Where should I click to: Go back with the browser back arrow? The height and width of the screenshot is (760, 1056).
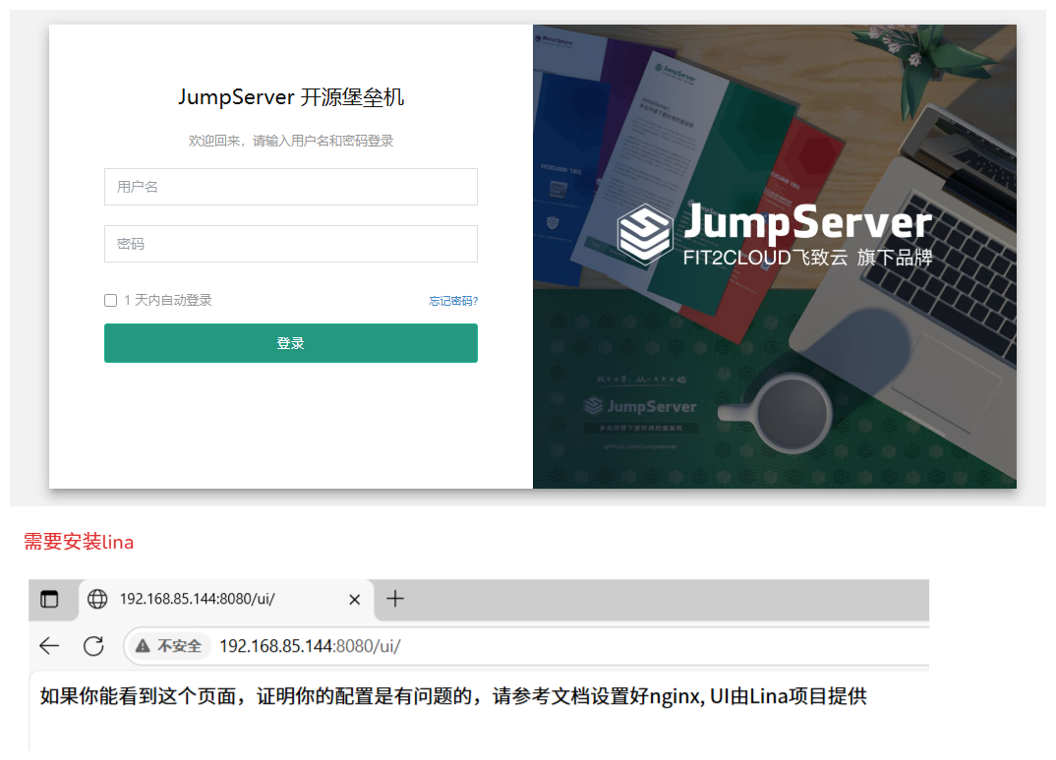[x=49, y=646]
